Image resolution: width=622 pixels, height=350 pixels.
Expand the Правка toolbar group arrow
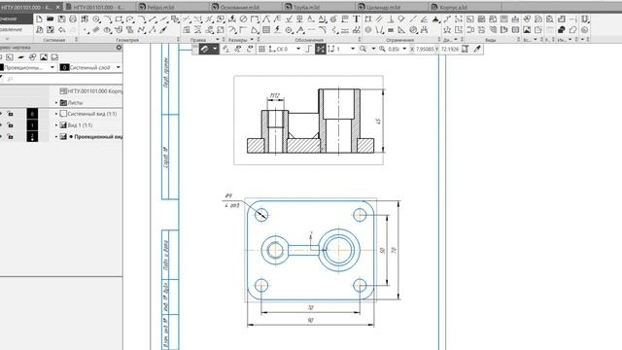click(218, 40)
